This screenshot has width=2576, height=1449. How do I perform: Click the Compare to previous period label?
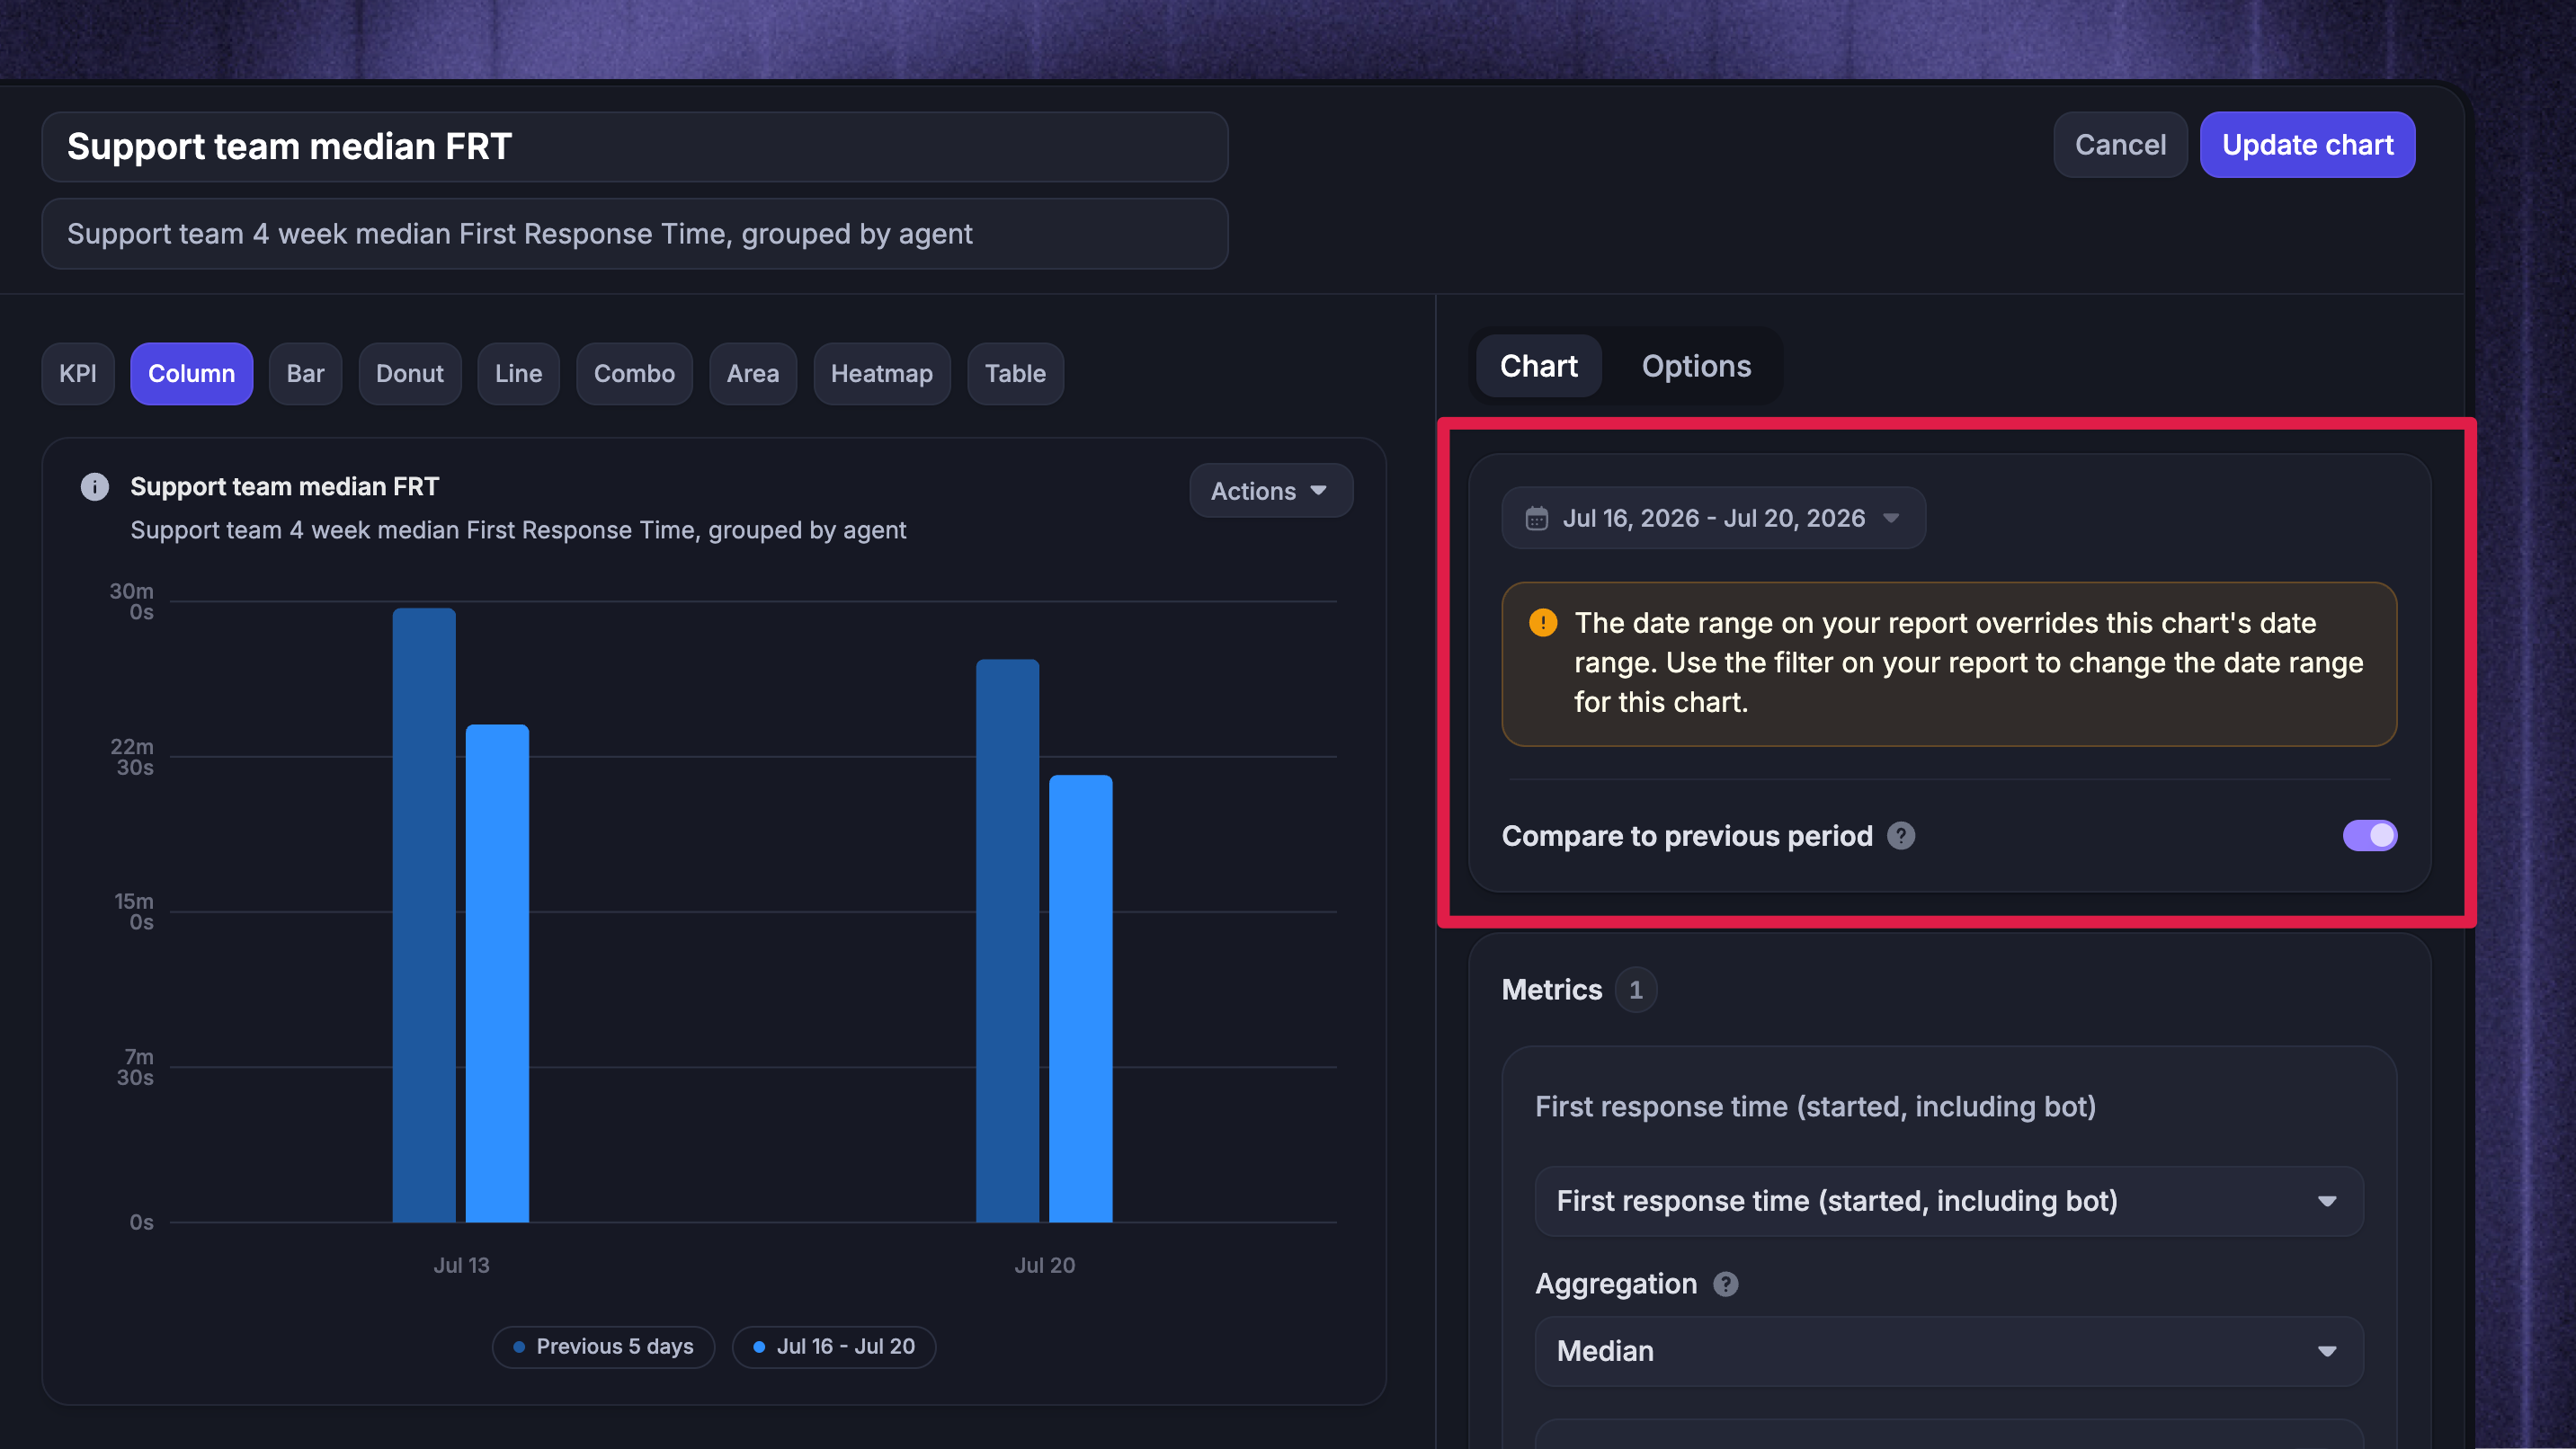coord(1687,836)
